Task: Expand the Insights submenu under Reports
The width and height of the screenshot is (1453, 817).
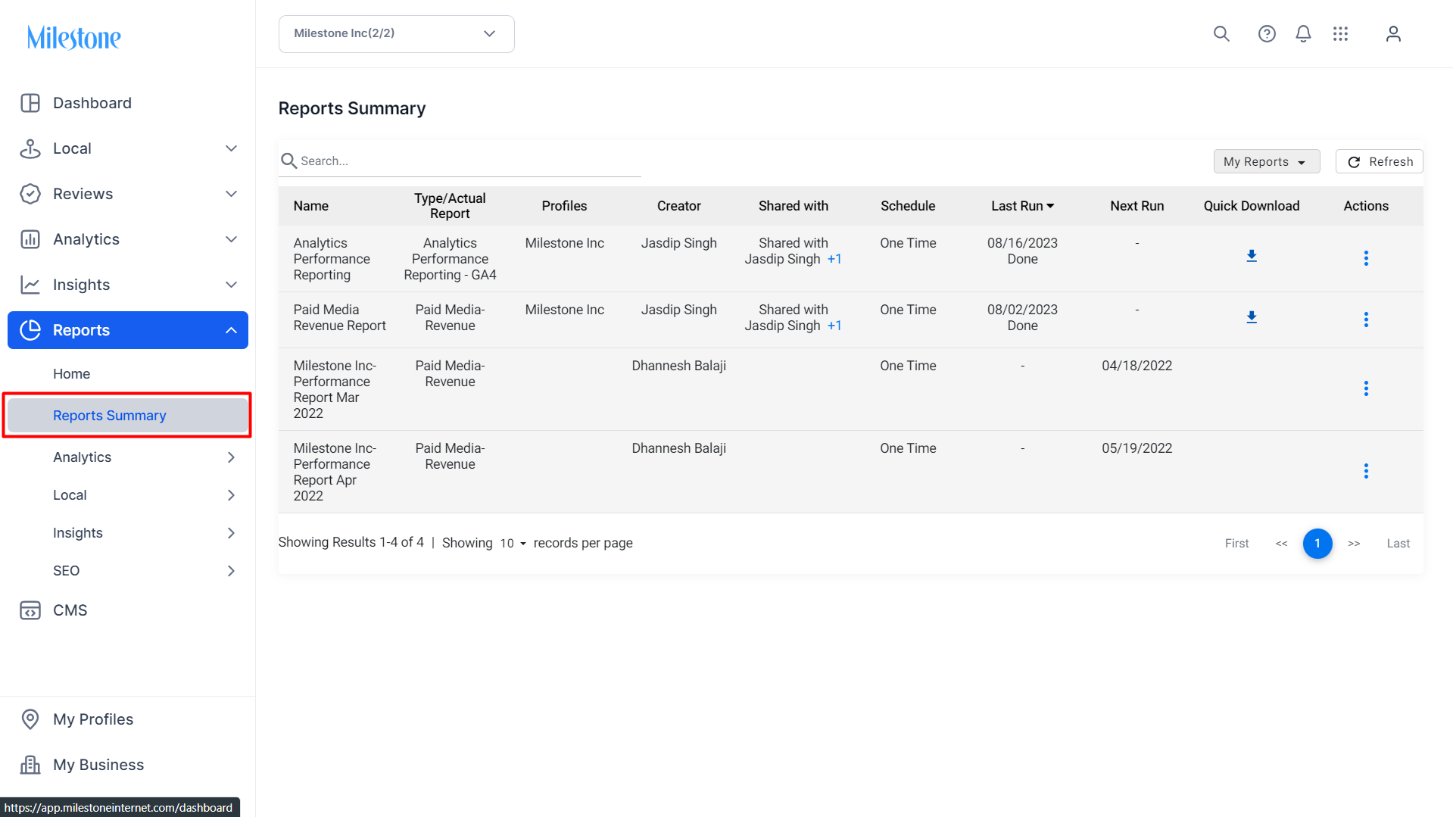Action: coord(232,533)
